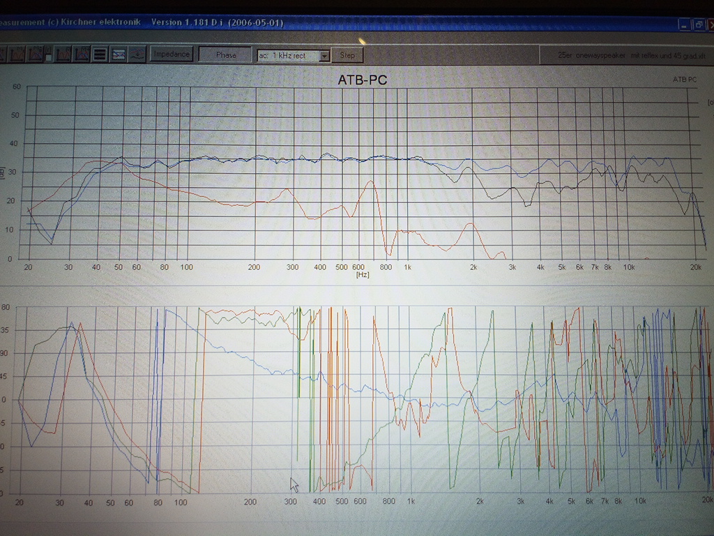Click partially visible first toolbar icon
Screen dimensions: 714x536
pos(3,54)
